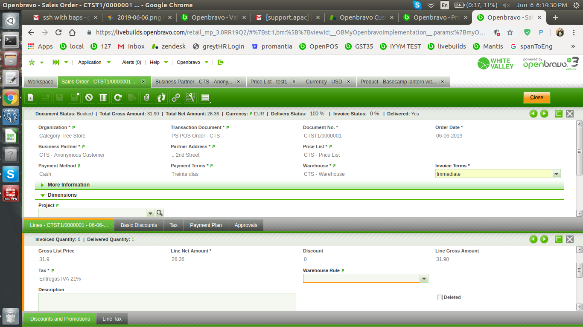Close the Sales Order tab

[x=143, y=82]
